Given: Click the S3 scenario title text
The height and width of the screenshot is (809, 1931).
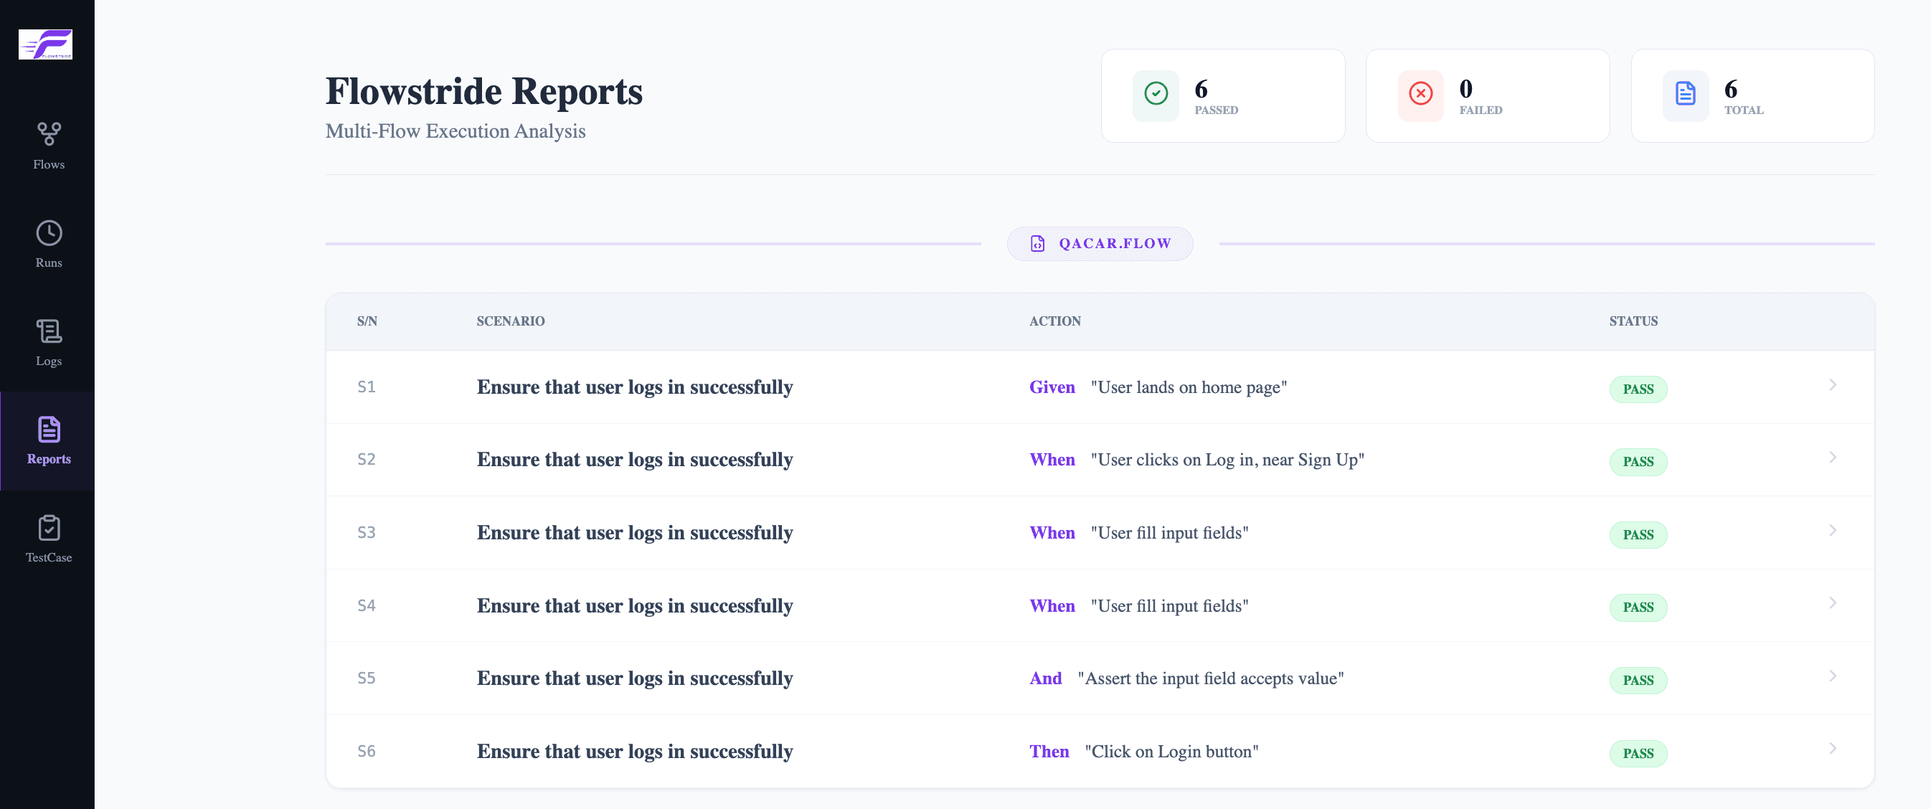Looking at the screenshot, I should pos(635,533).
